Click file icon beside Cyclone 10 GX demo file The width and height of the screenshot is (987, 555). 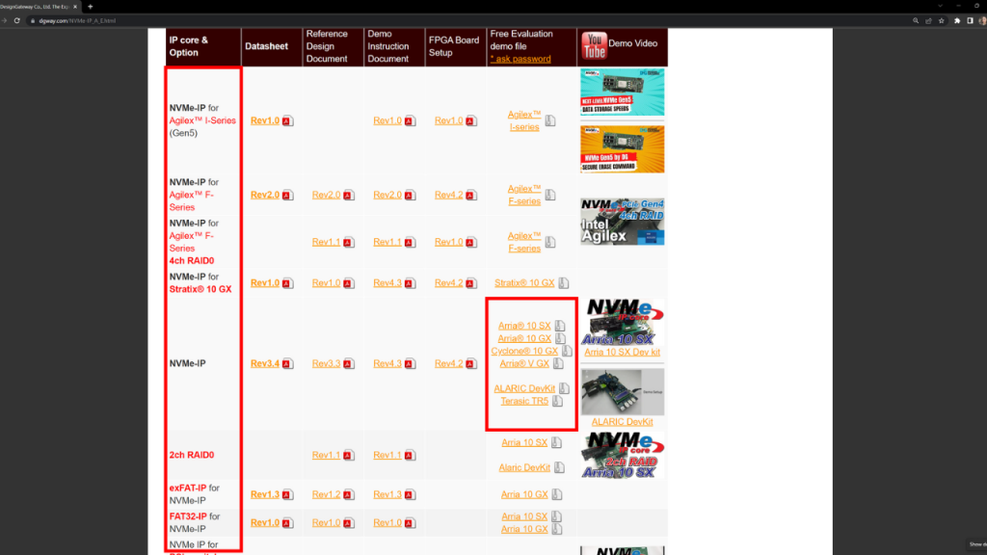[567, 351]
